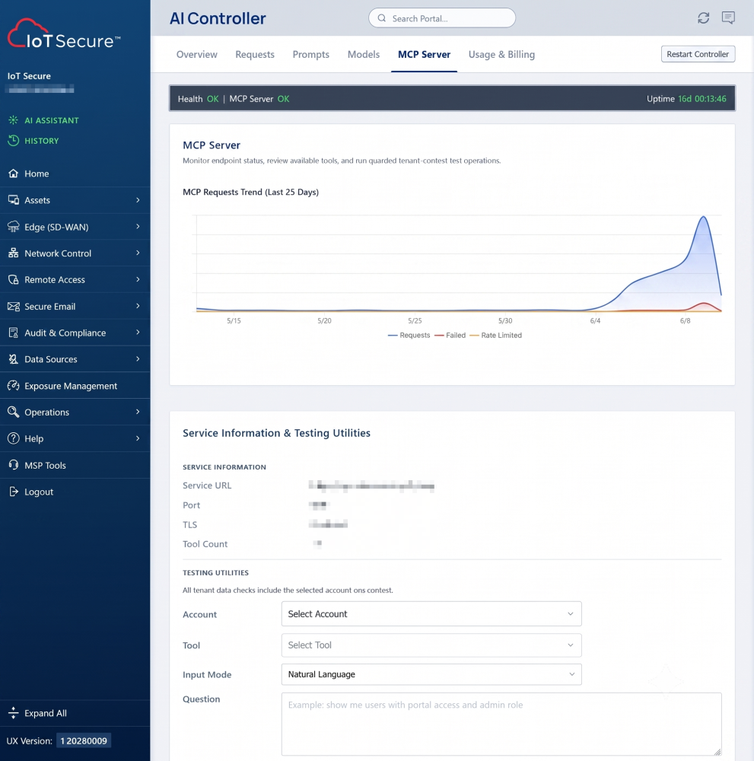The image size is (754, 761).
Task: Click the Secure Email envelope icon
Action: tap(14, 306)
